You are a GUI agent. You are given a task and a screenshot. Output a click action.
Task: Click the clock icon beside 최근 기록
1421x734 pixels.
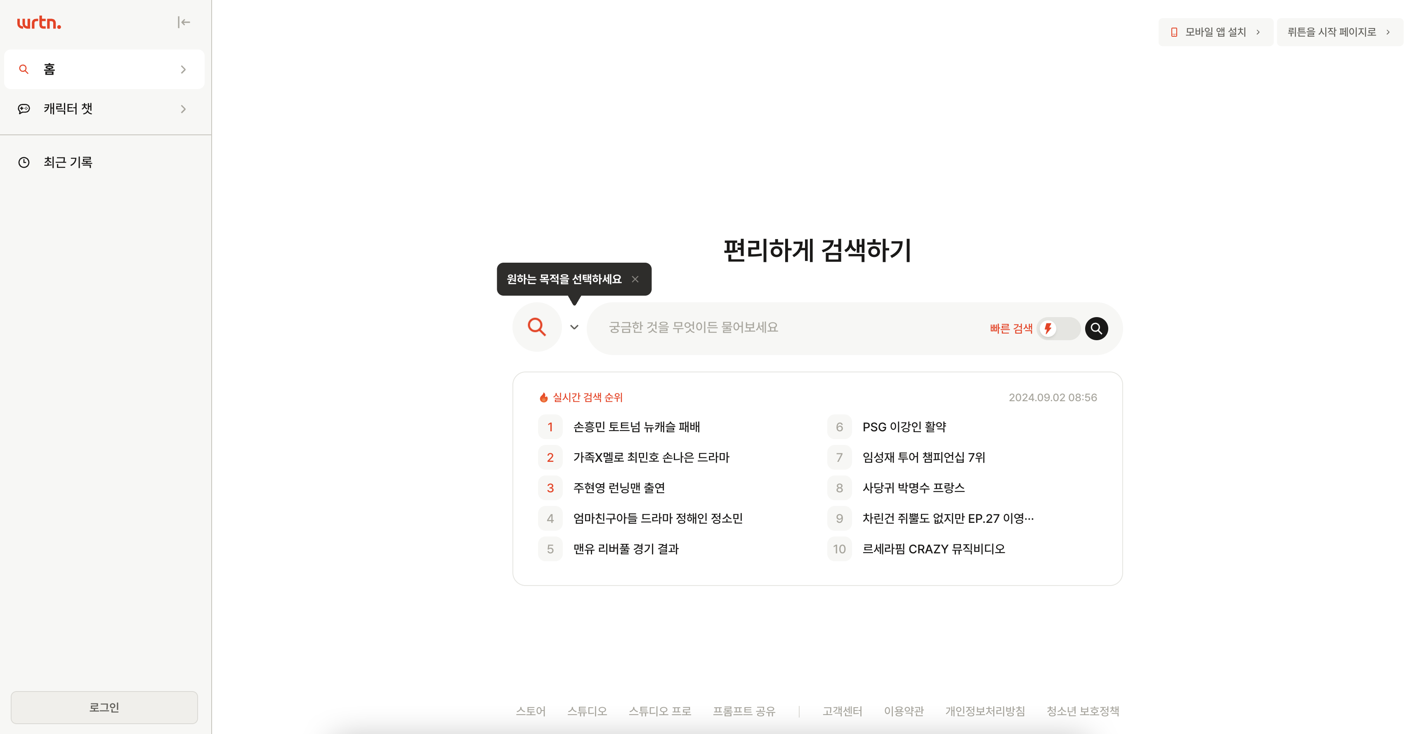pos(24,162)
